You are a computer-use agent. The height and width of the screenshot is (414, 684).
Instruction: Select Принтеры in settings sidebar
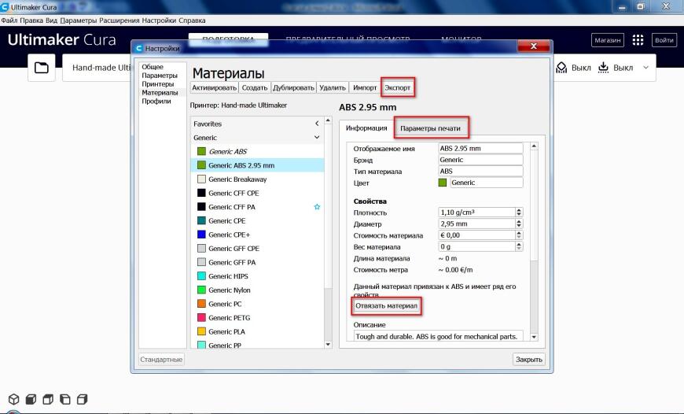click(158, 84)
